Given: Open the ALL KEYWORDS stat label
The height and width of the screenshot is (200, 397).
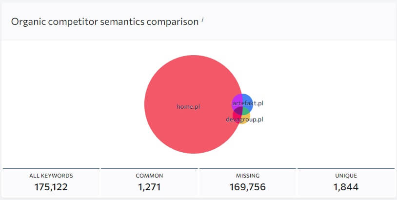Looking at the screenshot, I should coord(51,176).
